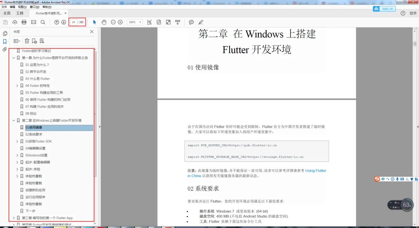
Task: Expand the 起步: 体验 bookmark
Action: click(x=17, y=169)
